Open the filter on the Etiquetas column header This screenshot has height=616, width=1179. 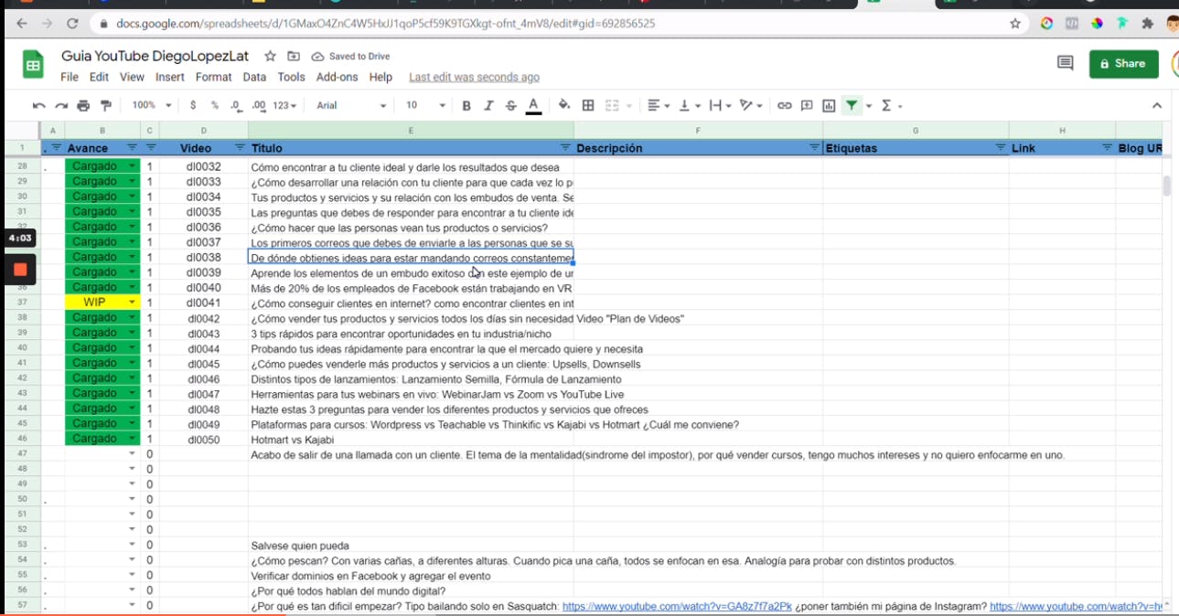1000,148
